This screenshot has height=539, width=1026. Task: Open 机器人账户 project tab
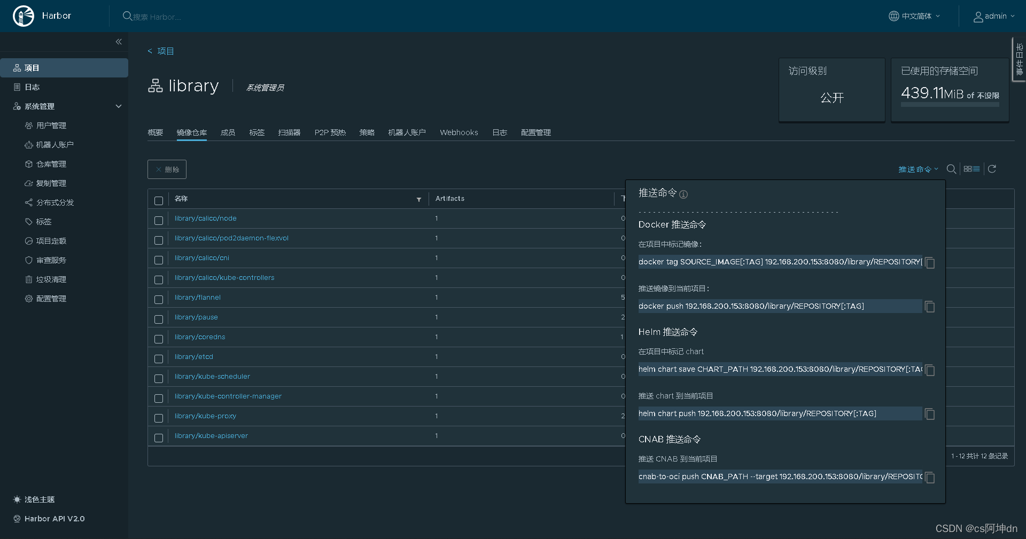pos(407,132)
